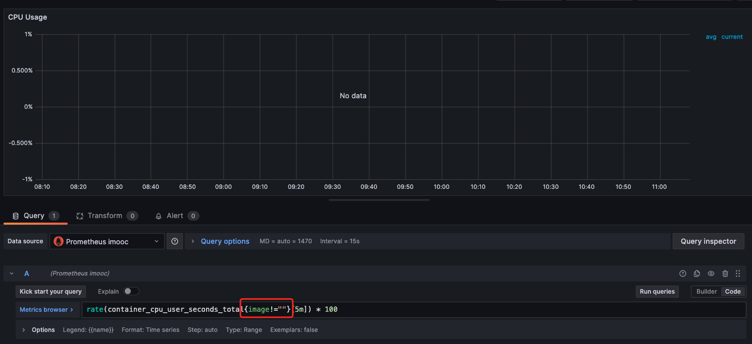Switch to the Transform tab
Screen dimensions: 752x344
107,216
